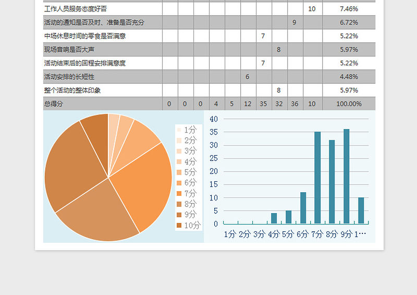Click the 40 label on chart y-axis

(213, 119)
